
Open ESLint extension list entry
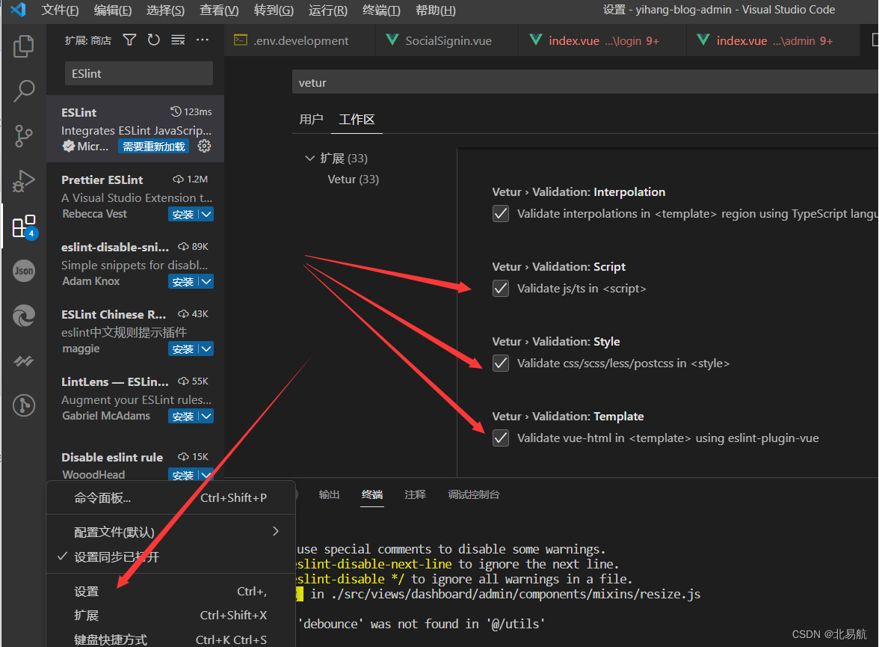[136, 129]
